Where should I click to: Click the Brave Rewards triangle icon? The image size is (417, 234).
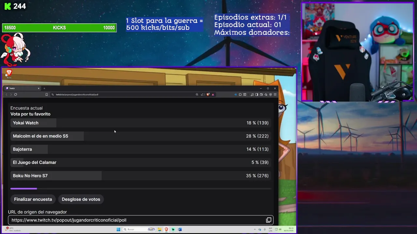point(213,95)
